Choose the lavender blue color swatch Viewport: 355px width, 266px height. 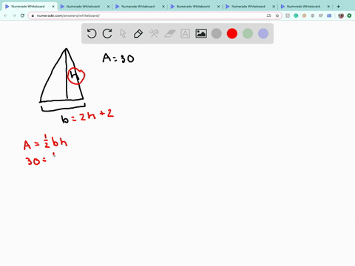click(x=263, y=33)
